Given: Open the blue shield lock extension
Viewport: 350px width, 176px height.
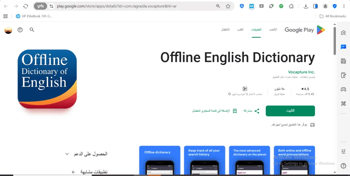Looking at the screenshot, I should point(242,6).
